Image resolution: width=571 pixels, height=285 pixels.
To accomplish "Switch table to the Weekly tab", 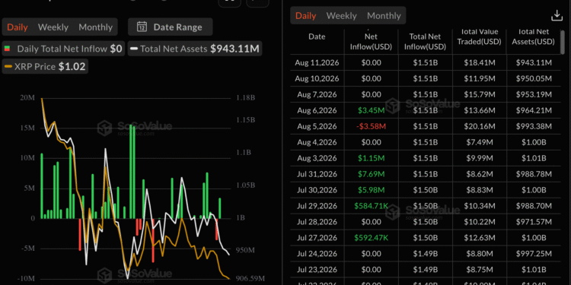I will click(342, 16).
